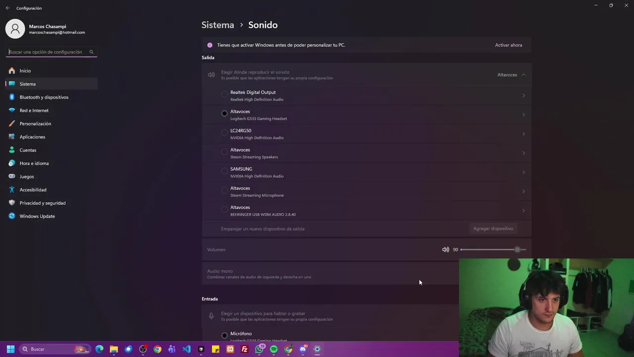Open BEHRINGER USB WDM properties chevron

(x=524, y=211)
